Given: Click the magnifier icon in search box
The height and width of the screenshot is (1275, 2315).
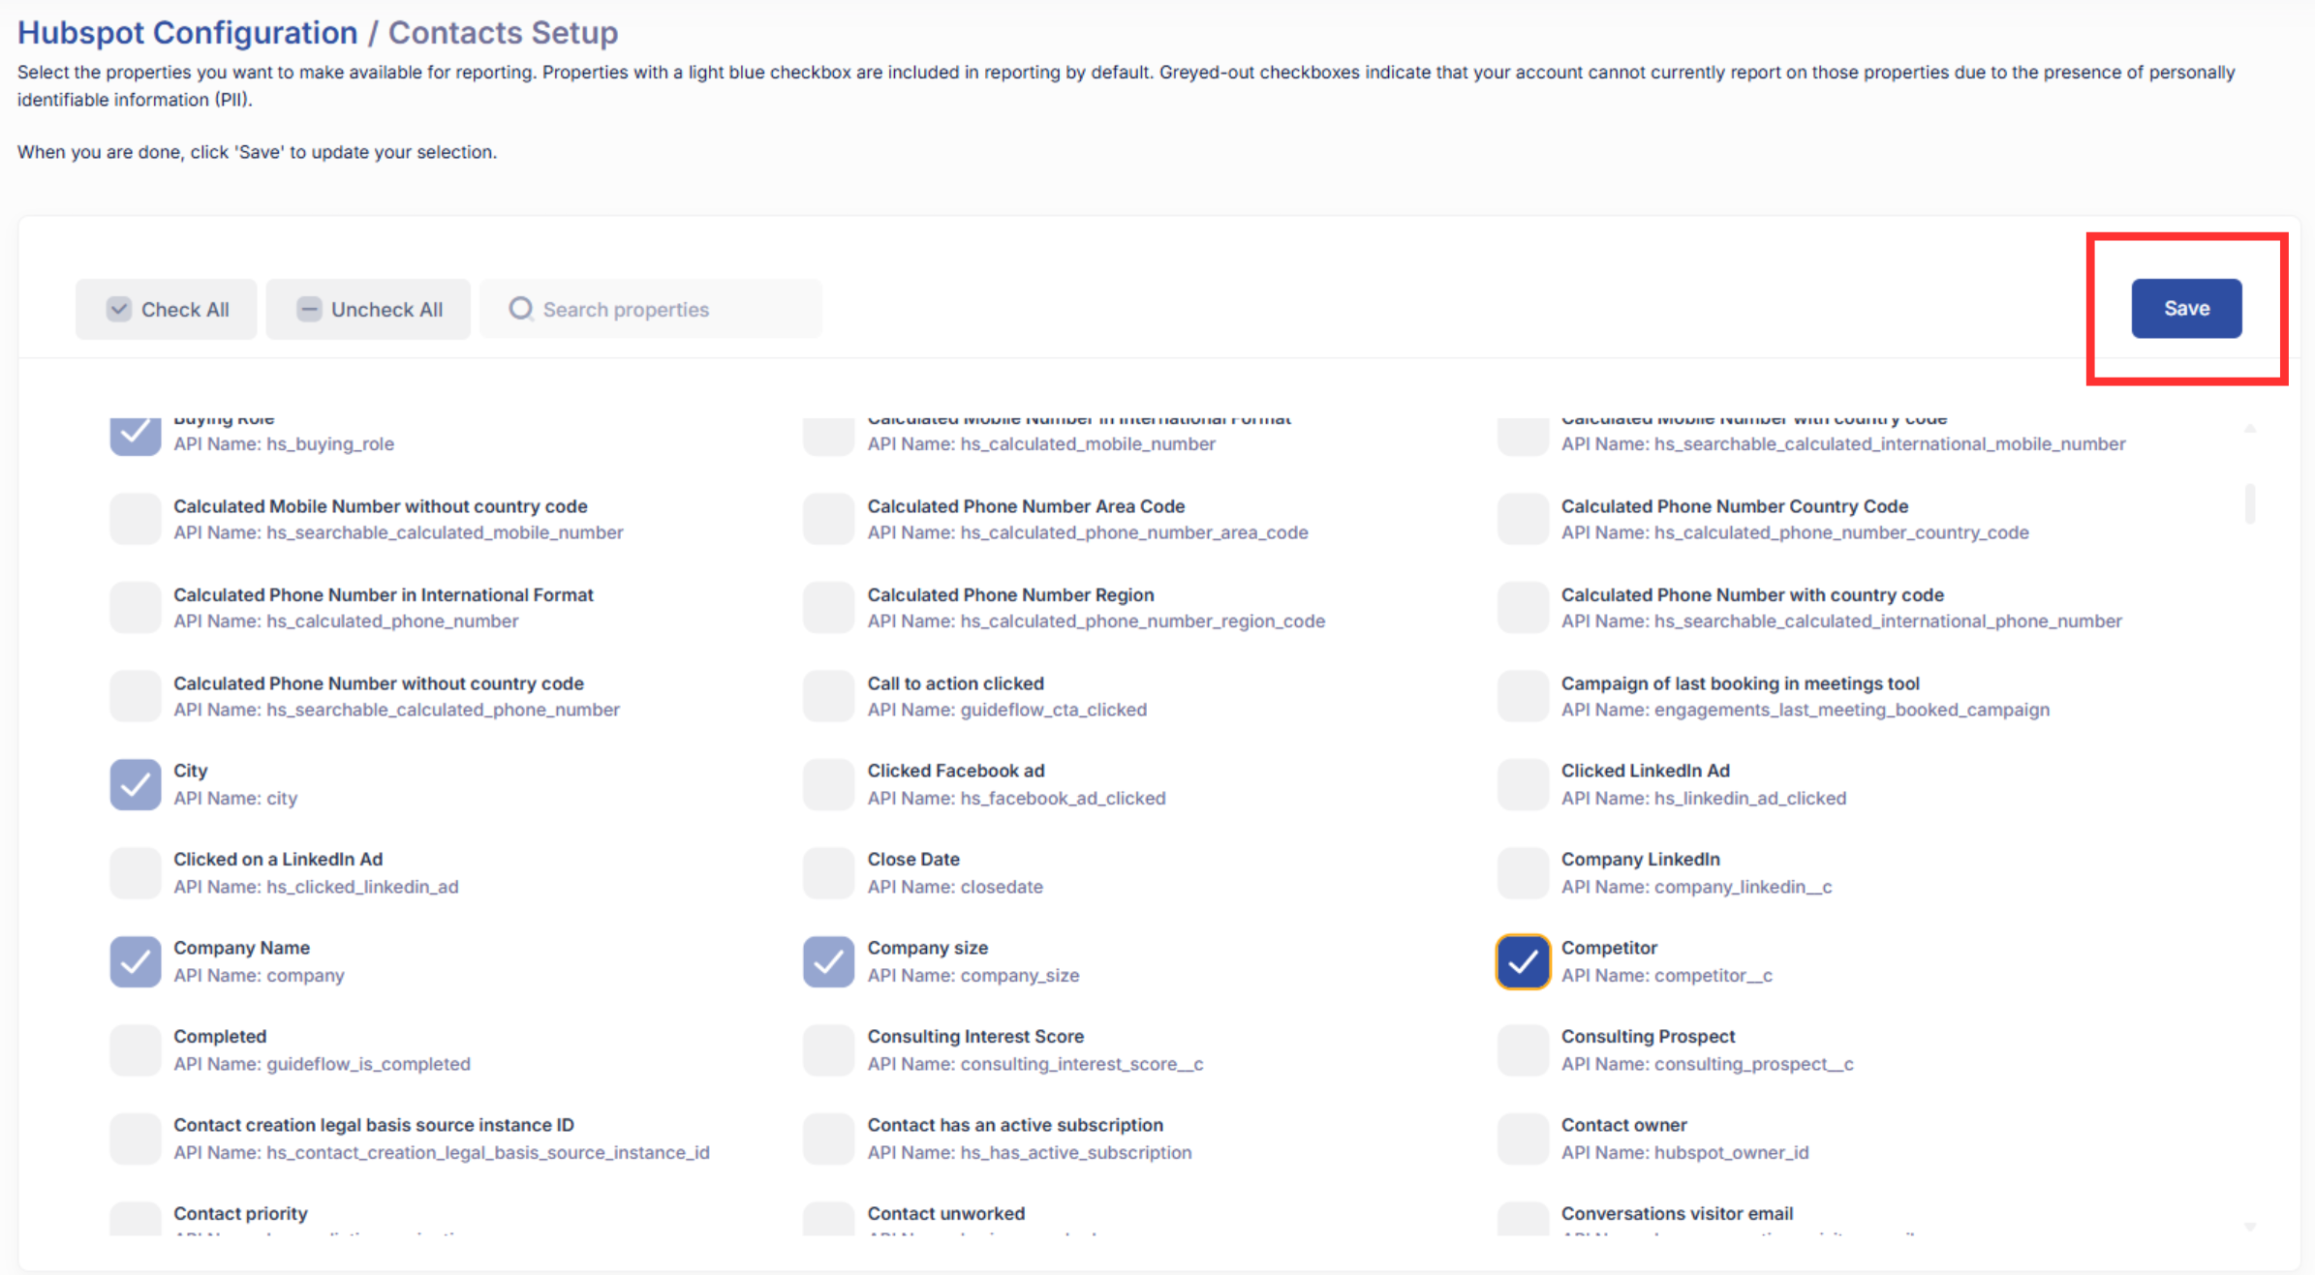Looking at the screenshot, I should point(520,309).
